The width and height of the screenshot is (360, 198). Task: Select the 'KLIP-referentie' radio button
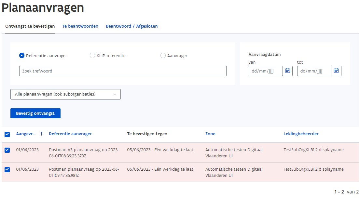pos(92,55)
